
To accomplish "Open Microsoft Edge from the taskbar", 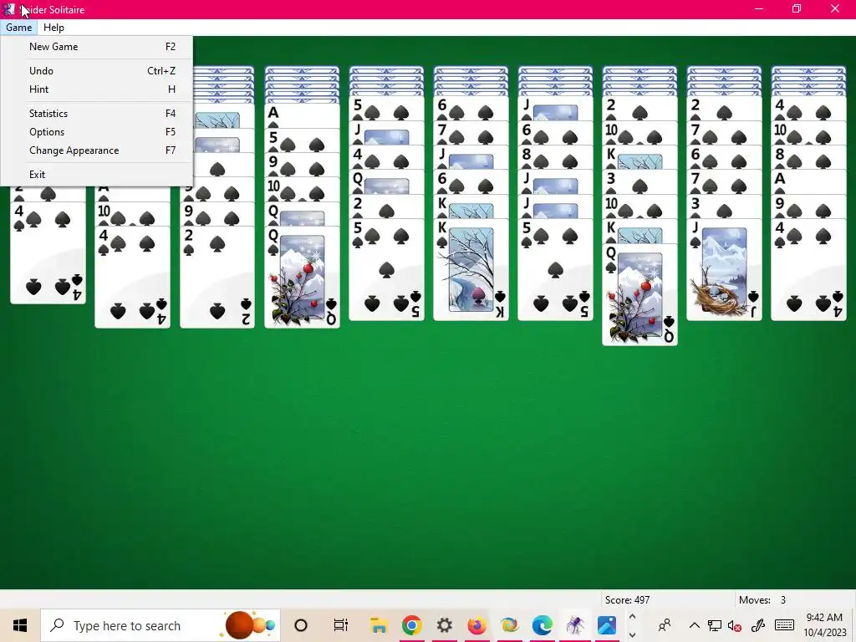I will [x=542, y=625].
